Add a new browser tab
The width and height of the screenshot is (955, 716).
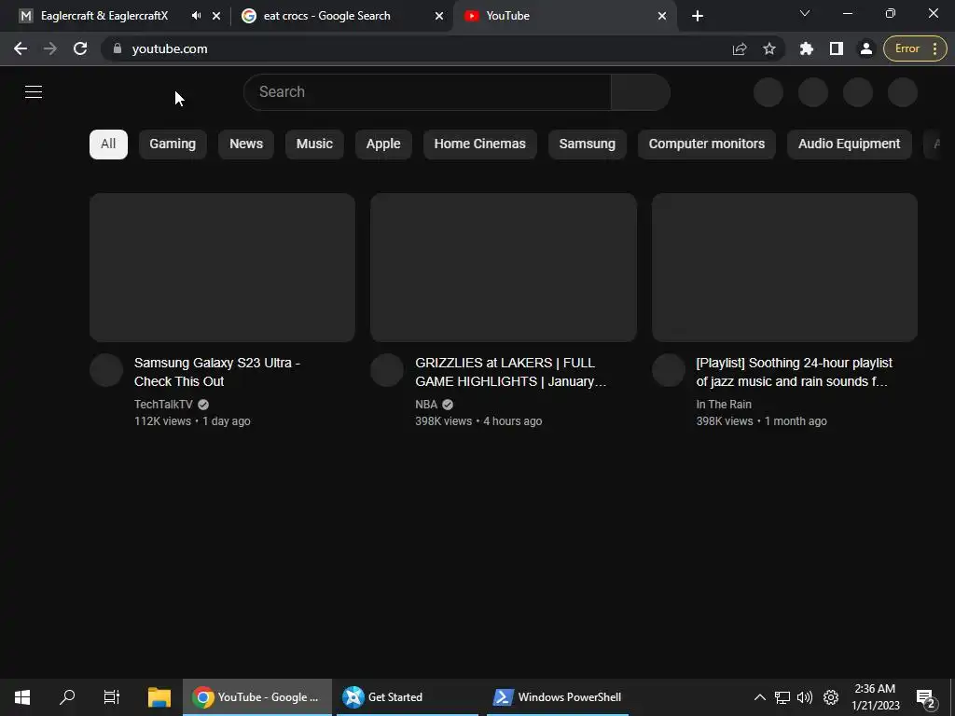(698, 16)
